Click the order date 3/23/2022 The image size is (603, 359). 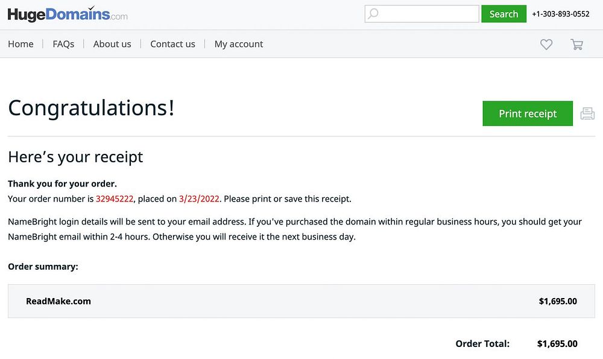[200, 199]
